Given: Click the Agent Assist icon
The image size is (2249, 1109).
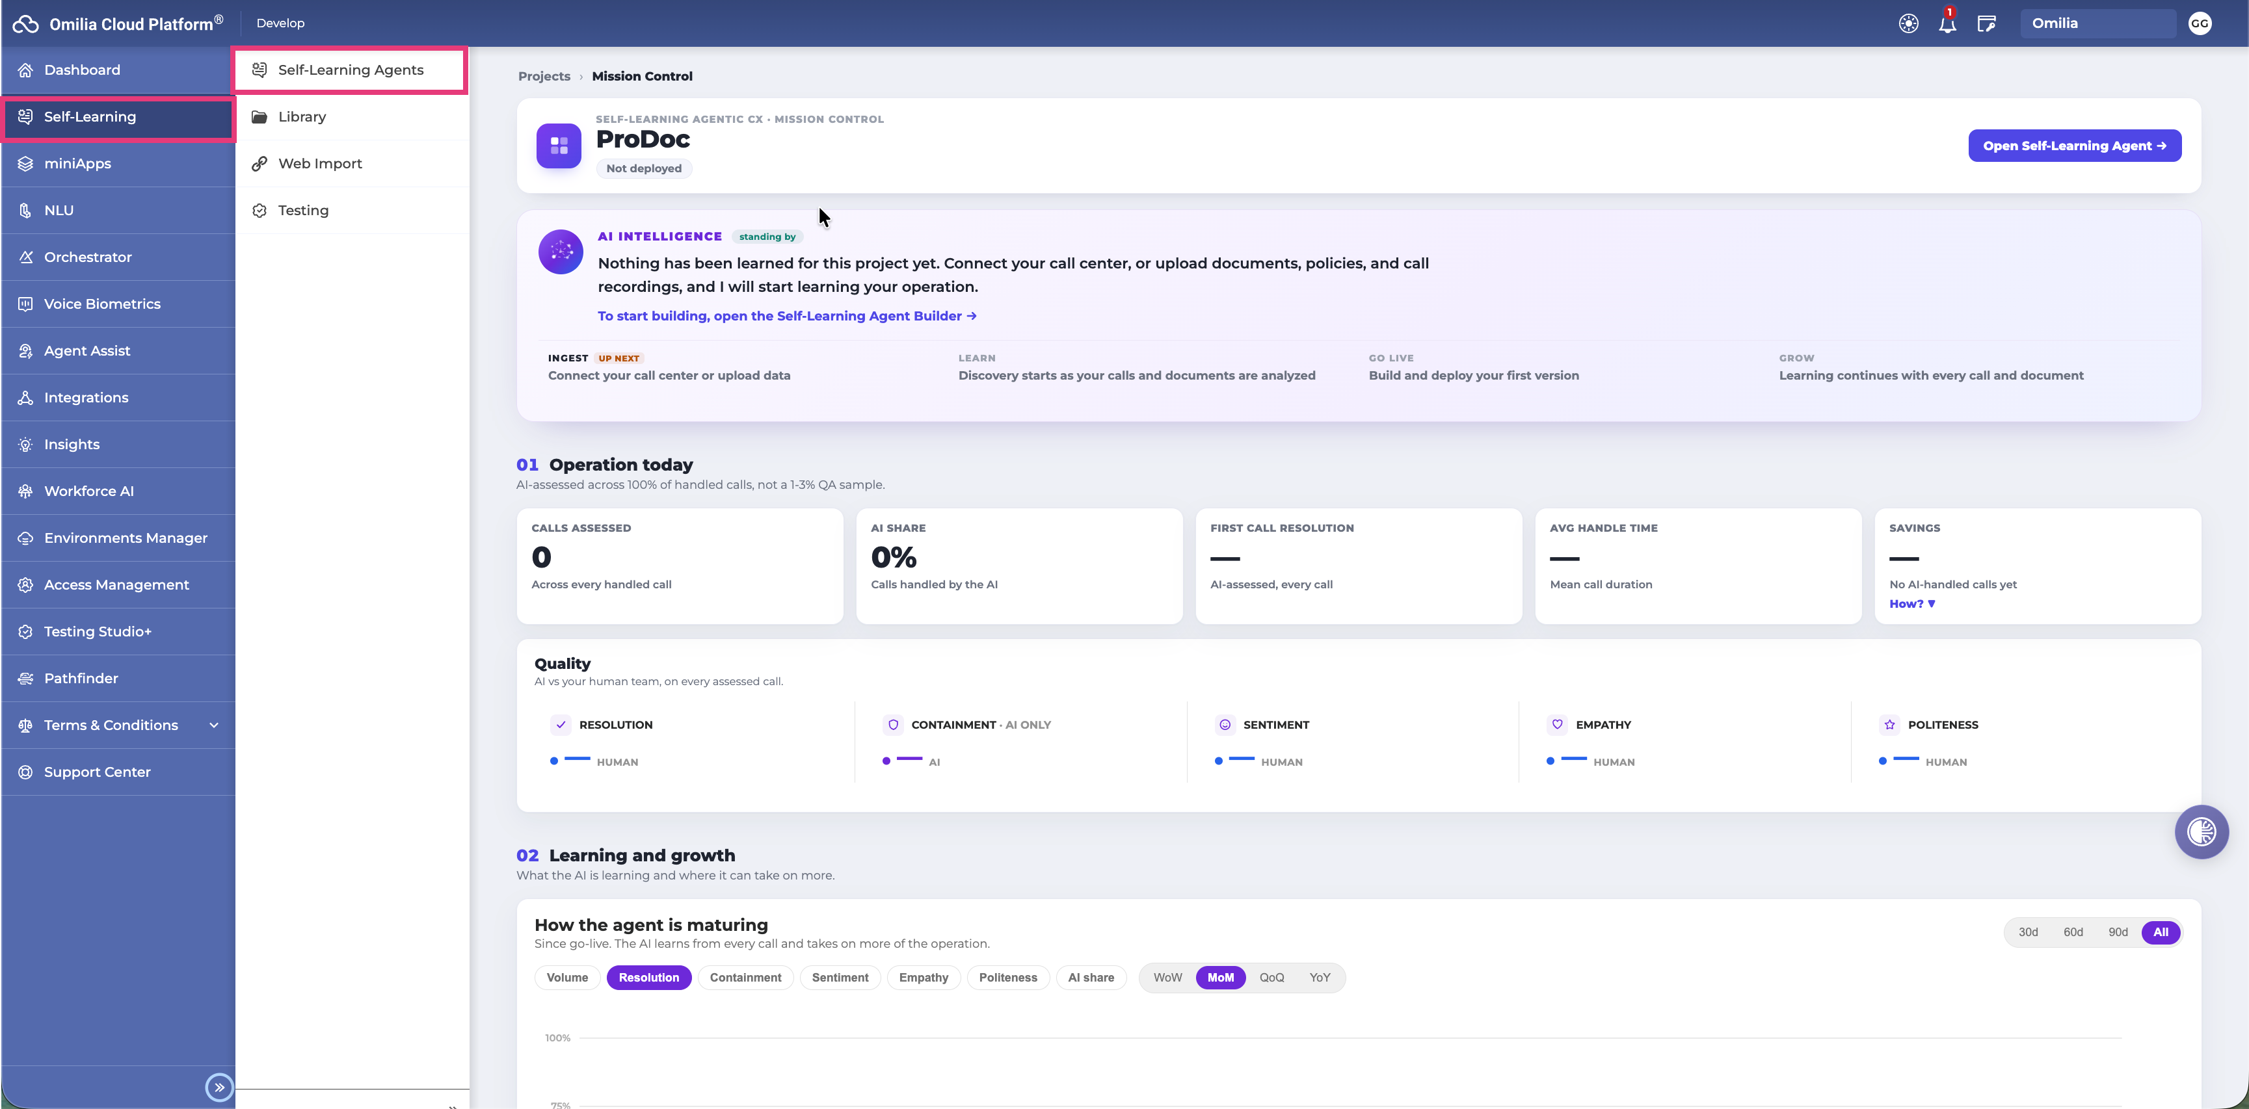Looking at the screenshot, I should point(25,351).
